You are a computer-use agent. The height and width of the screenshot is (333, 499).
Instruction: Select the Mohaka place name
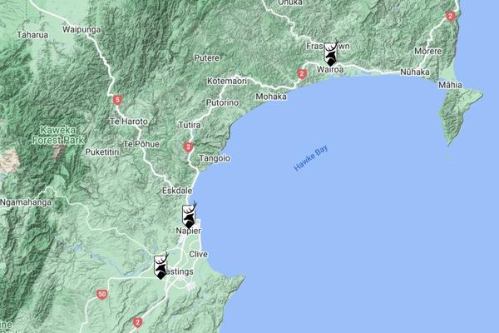point(270,96)
